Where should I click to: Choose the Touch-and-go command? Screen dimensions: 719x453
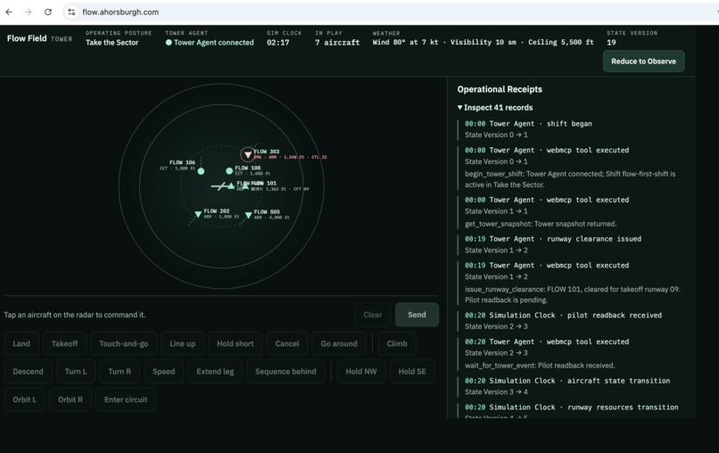coord(123,343)
